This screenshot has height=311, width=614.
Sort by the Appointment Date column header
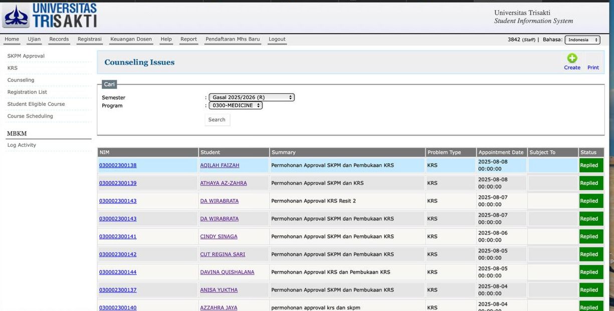pyautogui.click(x=501, y=152)
